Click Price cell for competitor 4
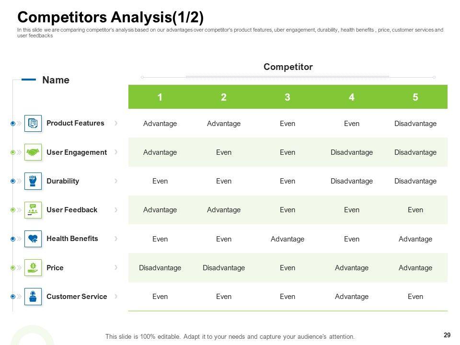This screenshot has height=345, width=460. click(x=352, y=268)
